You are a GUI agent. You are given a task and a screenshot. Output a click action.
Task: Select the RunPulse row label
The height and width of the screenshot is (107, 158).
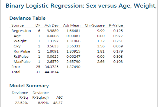pyautogui.click(x=22, y=51)
